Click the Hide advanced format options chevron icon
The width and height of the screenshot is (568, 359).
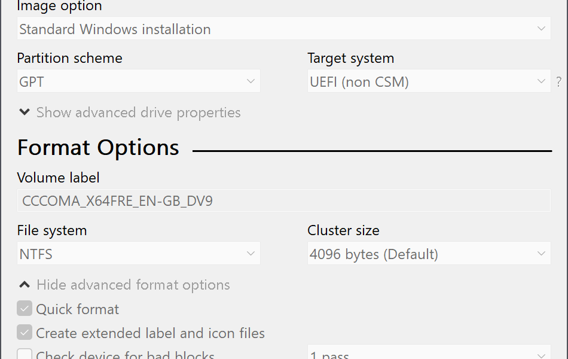click(x=25, y=285)
